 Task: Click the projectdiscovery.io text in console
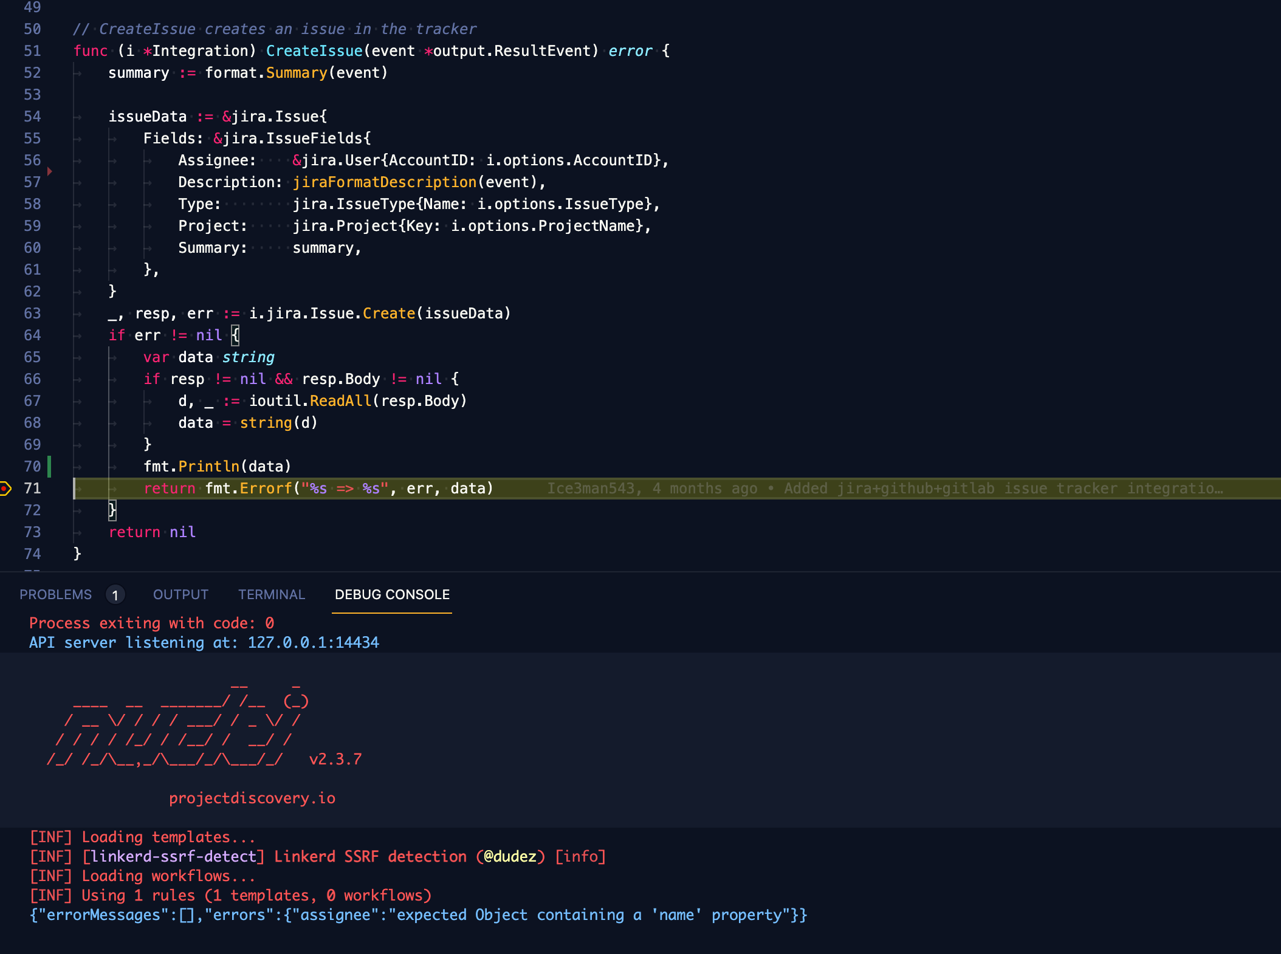coord(252,798)
